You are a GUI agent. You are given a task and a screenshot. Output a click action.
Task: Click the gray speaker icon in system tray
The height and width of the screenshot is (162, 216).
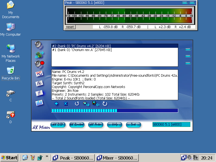tap(190, 157)
